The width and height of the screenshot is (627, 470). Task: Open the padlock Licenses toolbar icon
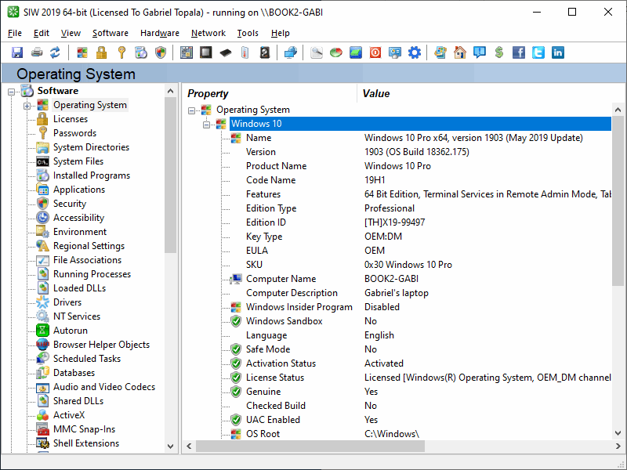coord(102,52)
